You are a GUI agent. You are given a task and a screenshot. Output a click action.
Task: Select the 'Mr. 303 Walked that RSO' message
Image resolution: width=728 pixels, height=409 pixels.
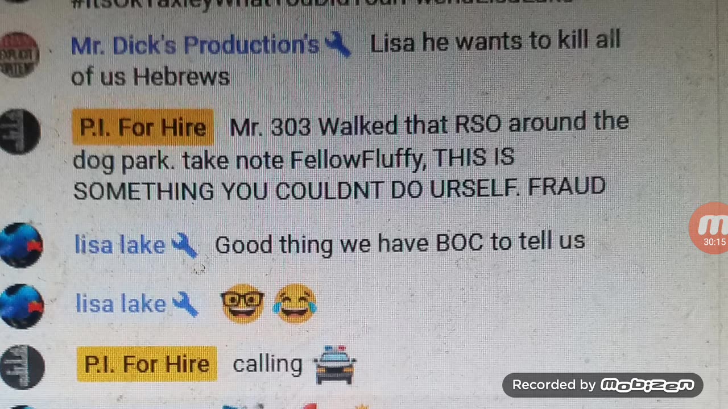pos(350,156)
